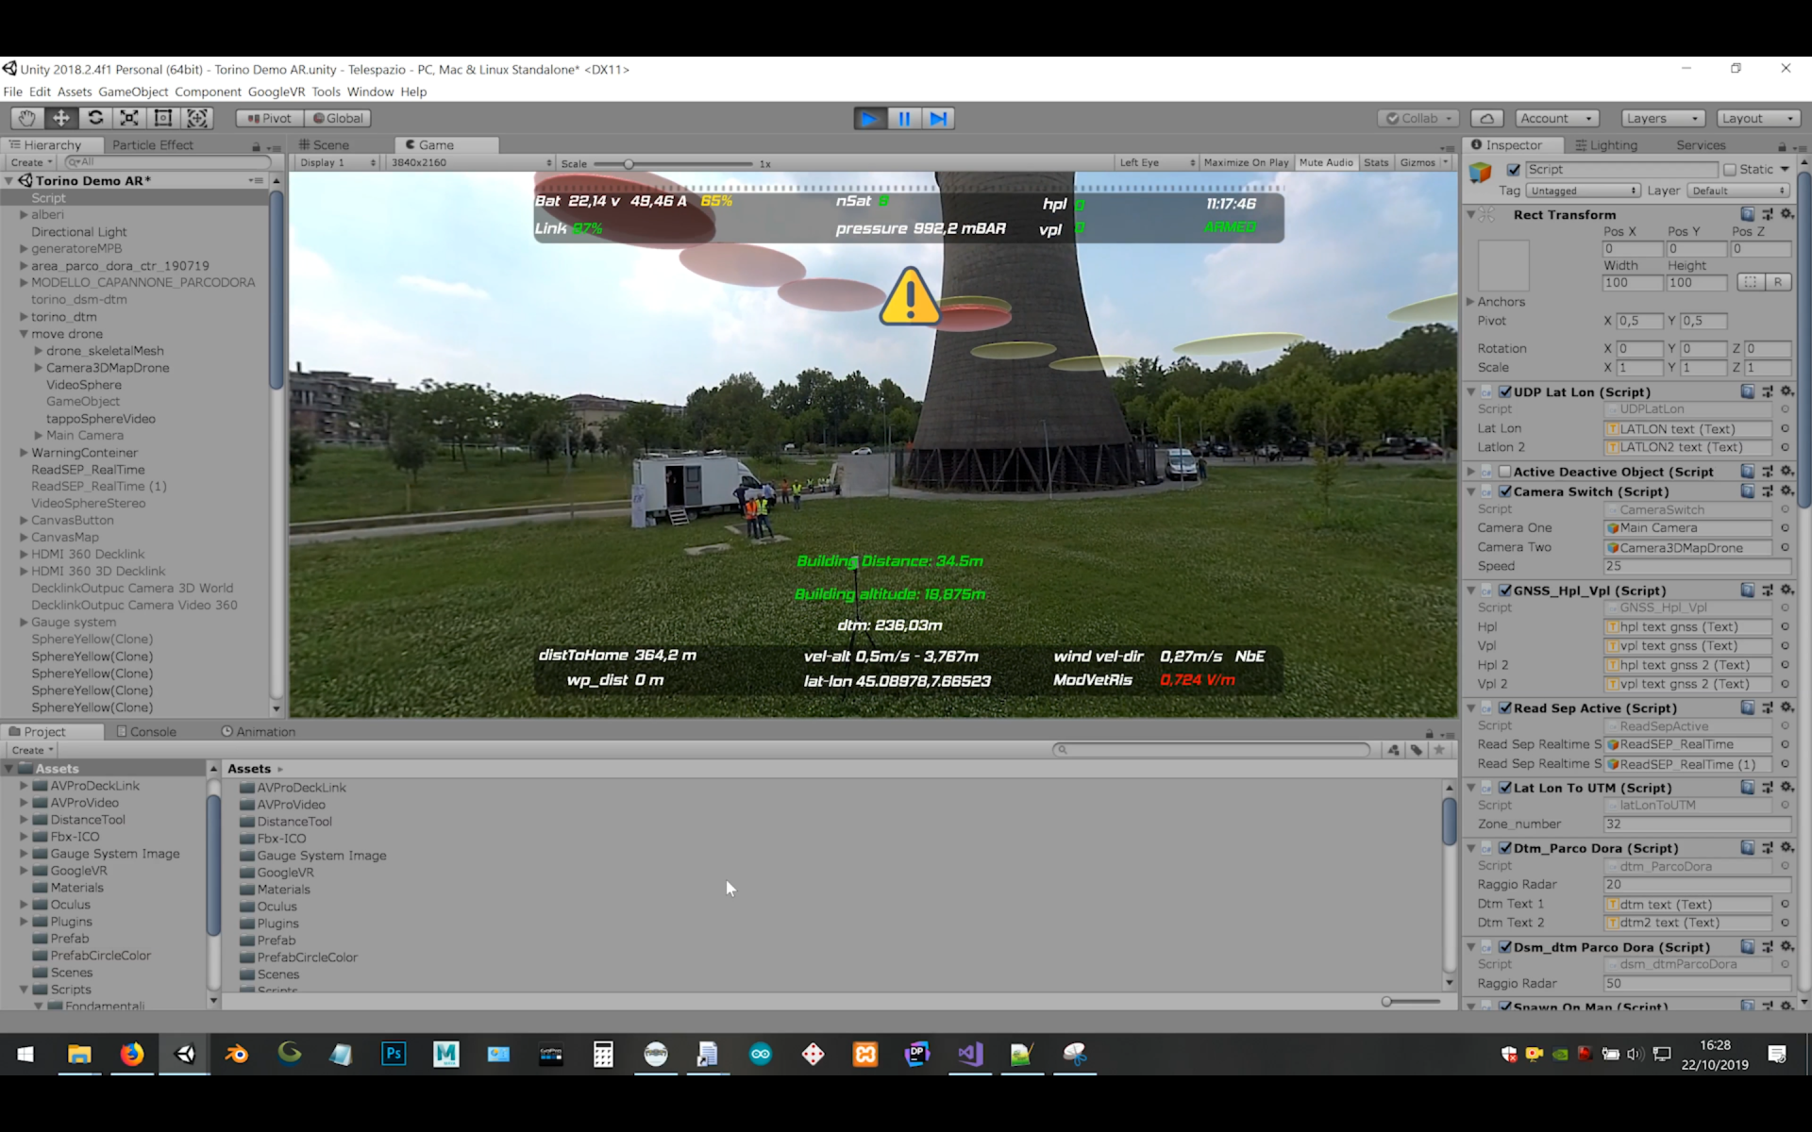Click object picker for Camera One field

coord(1785,528)
